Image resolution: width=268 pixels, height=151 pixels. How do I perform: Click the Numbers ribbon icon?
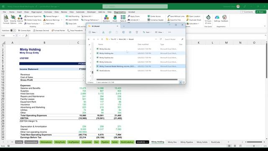tap(106, 18)
